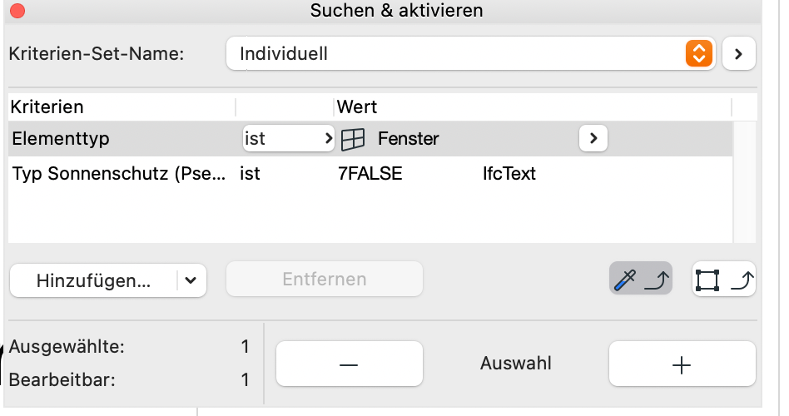This screenshot has height=416, width=789.
Task: Click the Fenster window icon in the Wert column
Action: click(x=354, y=140)
